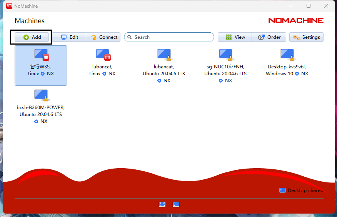
Task: Focus the Search input field
Action: pos(169,37)
